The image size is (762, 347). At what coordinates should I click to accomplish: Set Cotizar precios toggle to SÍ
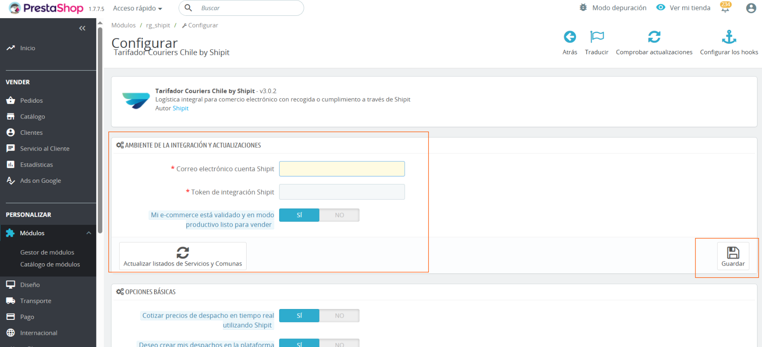[x=299, y=315]
